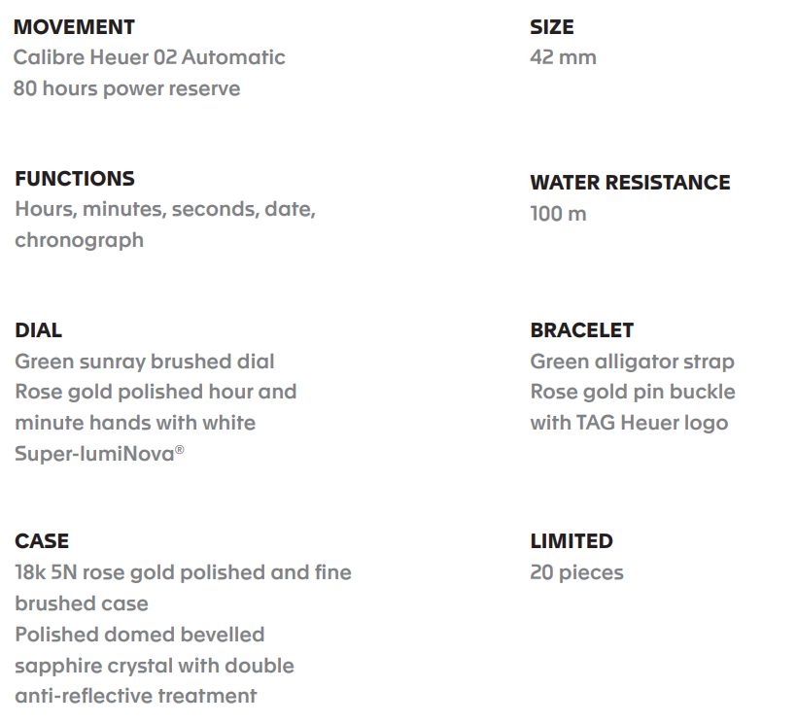The width and height of the screenshot is (797, 724).
Task: Click the Rose gold pin buckle text
Action: point(633,393)
